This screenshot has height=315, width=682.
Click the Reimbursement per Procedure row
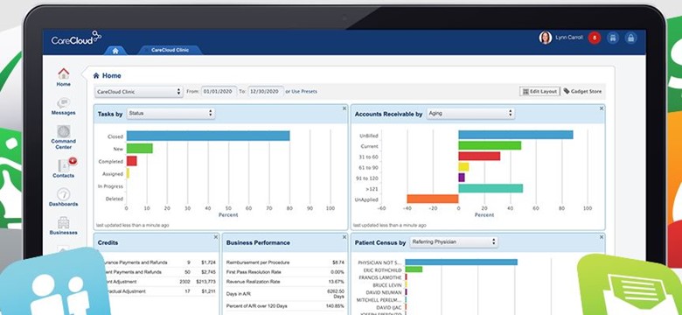click(x=285, y=262)
